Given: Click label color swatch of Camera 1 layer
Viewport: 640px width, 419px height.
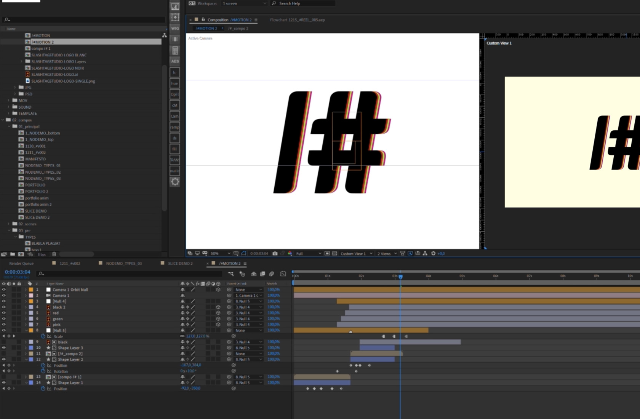Looking at the screenshot, I should pos(31,296).
